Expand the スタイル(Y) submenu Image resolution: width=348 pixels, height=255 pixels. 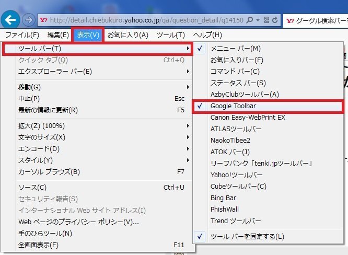tap(98, 160)
